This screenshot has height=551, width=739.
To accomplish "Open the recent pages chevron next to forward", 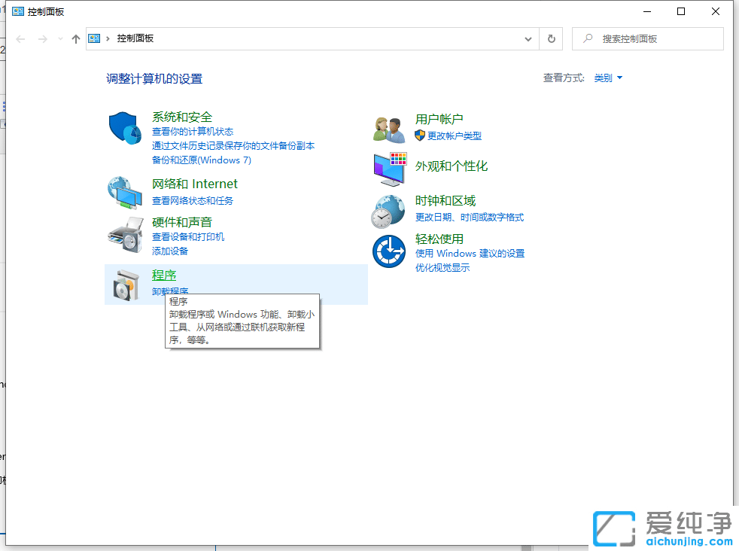I will pyautogui.click(x=59, y=38).
